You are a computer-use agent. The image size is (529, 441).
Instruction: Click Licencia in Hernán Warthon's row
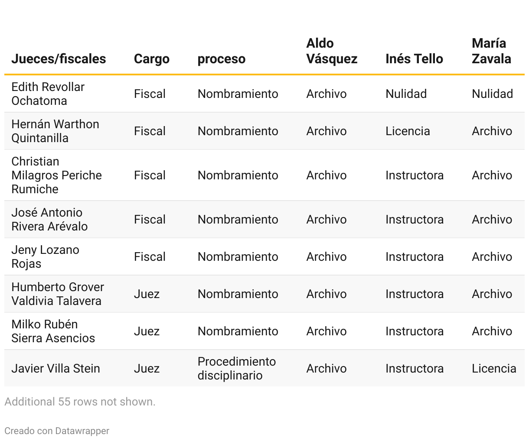tap(408, 131)
